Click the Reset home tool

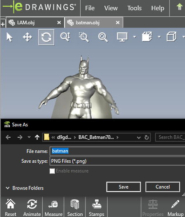pos(11,207)
